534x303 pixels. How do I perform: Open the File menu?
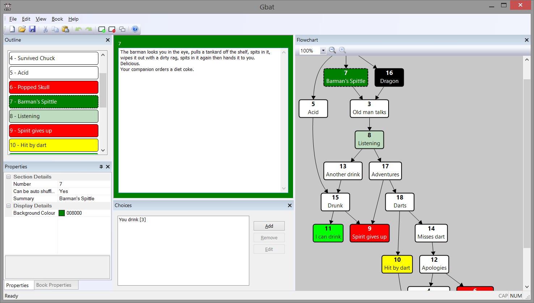pyautogui.click(x=13, y=19)
